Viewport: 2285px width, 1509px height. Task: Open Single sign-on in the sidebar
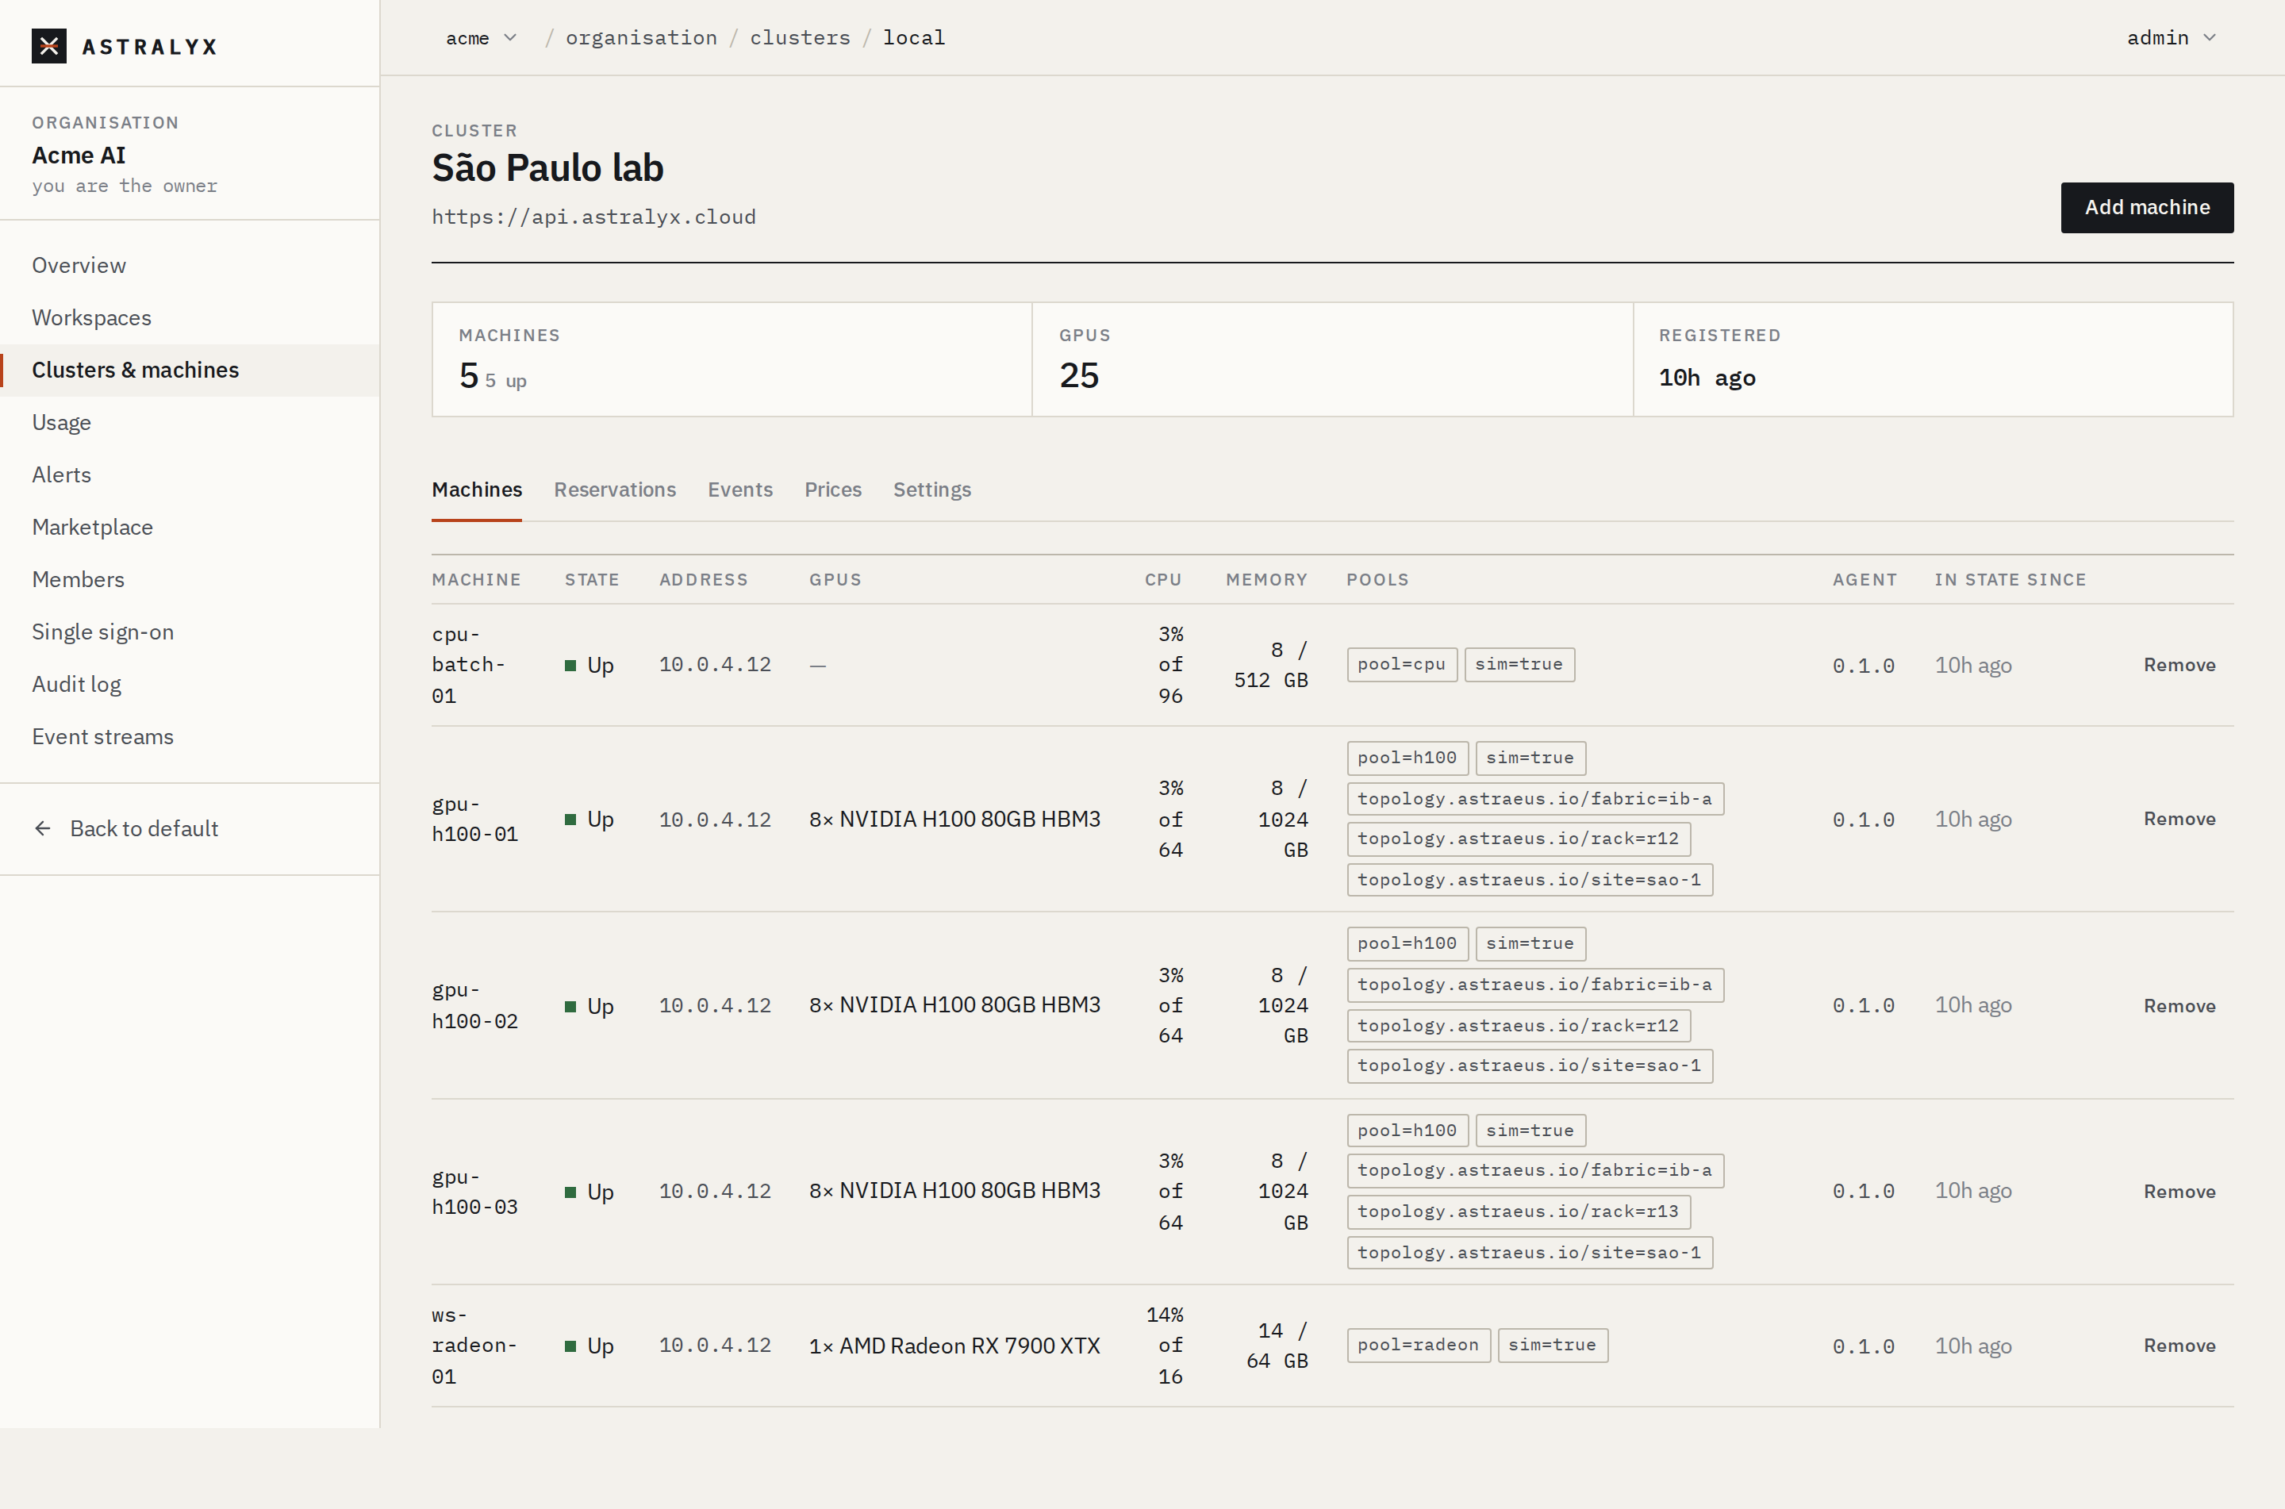coord(190,632)
